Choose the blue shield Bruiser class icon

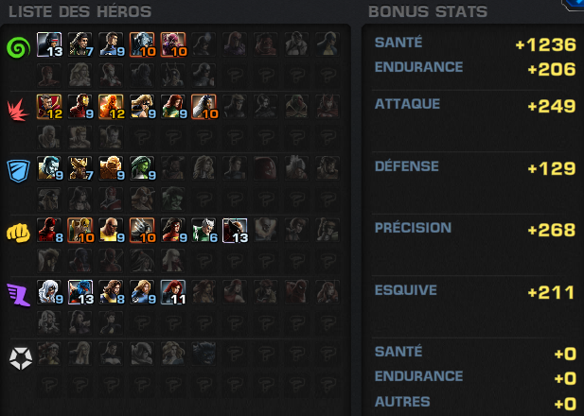pos(18,171)
